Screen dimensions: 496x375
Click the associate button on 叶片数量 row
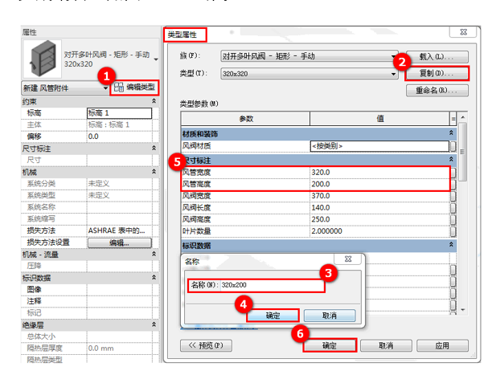pyautogui.click(x=453, y=231)
